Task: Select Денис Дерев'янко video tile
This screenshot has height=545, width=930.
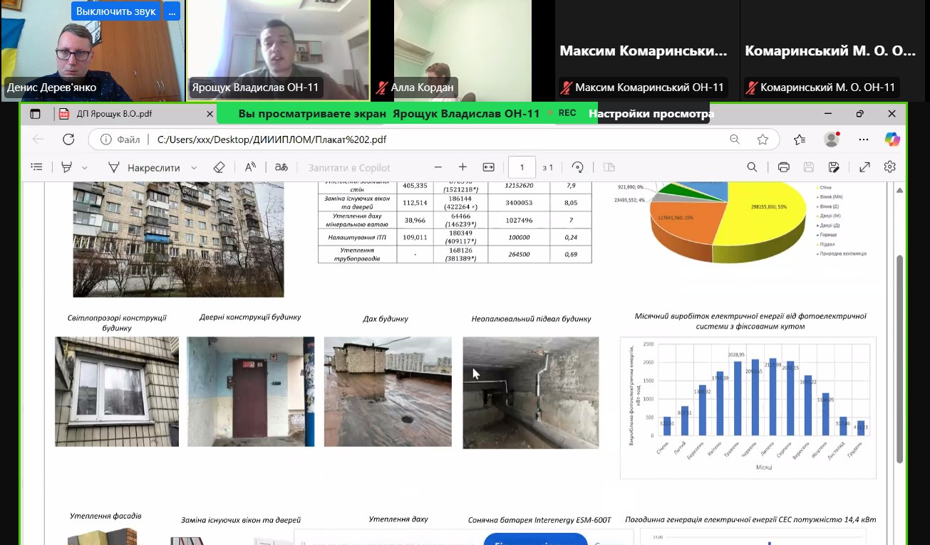Action: click(93, 51)
